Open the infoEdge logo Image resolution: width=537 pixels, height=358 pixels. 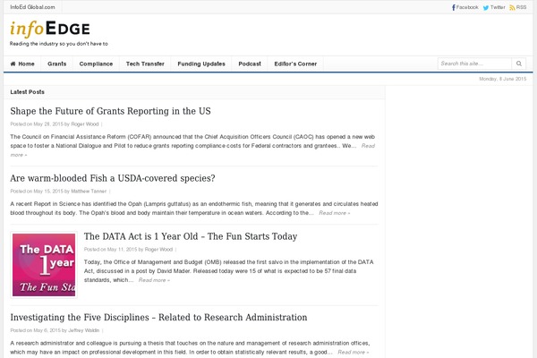(50, 29)
